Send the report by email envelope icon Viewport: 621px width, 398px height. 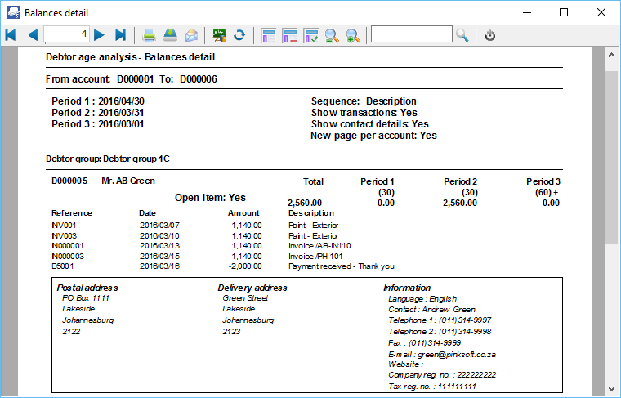(x=191, y=34)
